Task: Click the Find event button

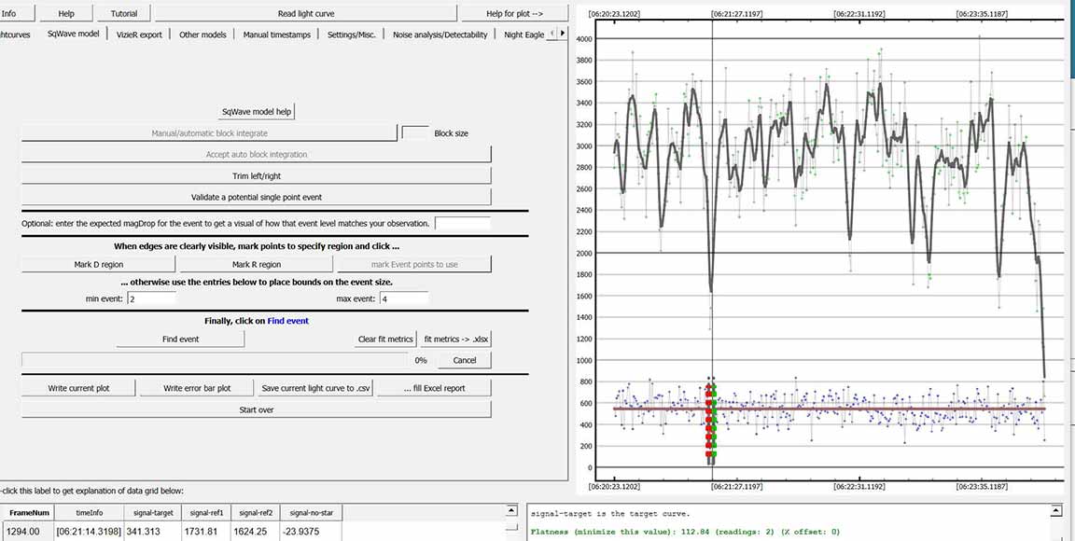Action: (x=181, y=340)
